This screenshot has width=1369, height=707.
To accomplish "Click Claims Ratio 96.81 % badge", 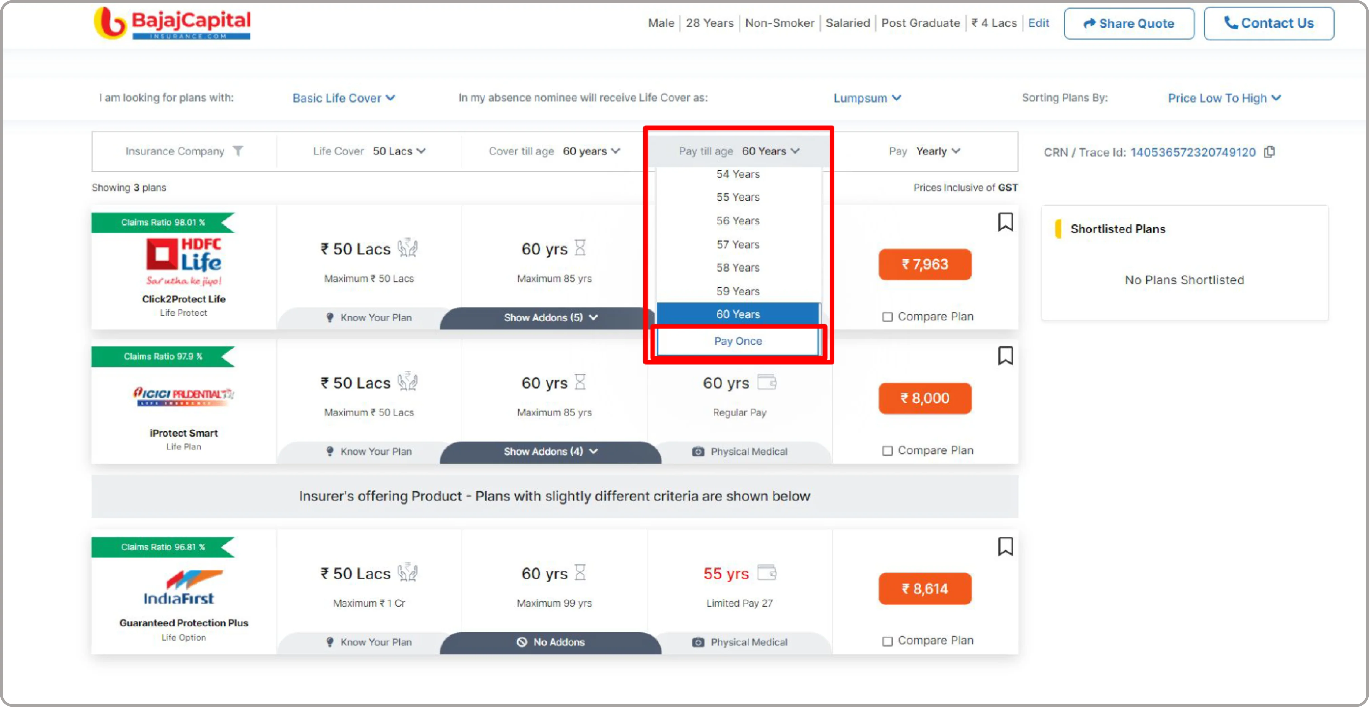I will 163,547.
